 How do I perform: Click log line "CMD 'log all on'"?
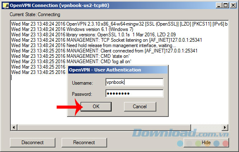[x=71, y=62]
